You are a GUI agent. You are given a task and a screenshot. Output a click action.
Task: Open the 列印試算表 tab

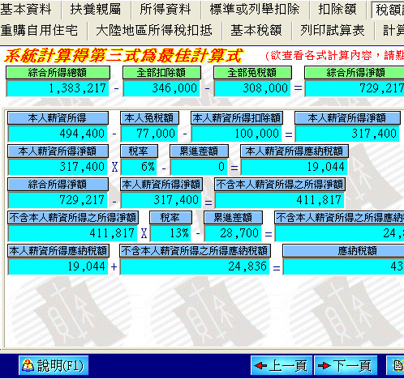pyautogui.click(x=333, y=30)
